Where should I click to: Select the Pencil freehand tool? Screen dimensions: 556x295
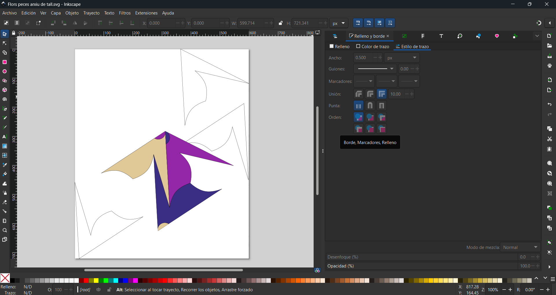pos(5,118)
